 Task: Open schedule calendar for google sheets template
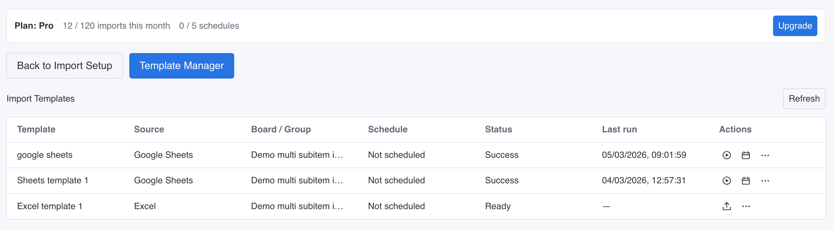click(746, 155)
